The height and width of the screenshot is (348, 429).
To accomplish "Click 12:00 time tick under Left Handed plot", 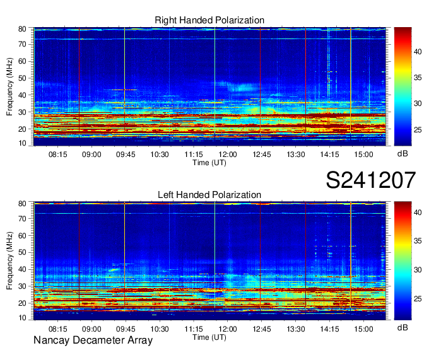I will tap(228, 328).
